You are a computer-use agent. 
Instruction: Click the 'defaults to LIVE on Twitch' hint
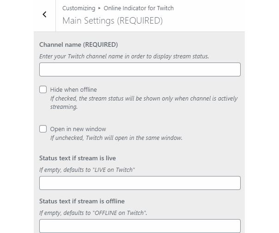coord(87,170)
